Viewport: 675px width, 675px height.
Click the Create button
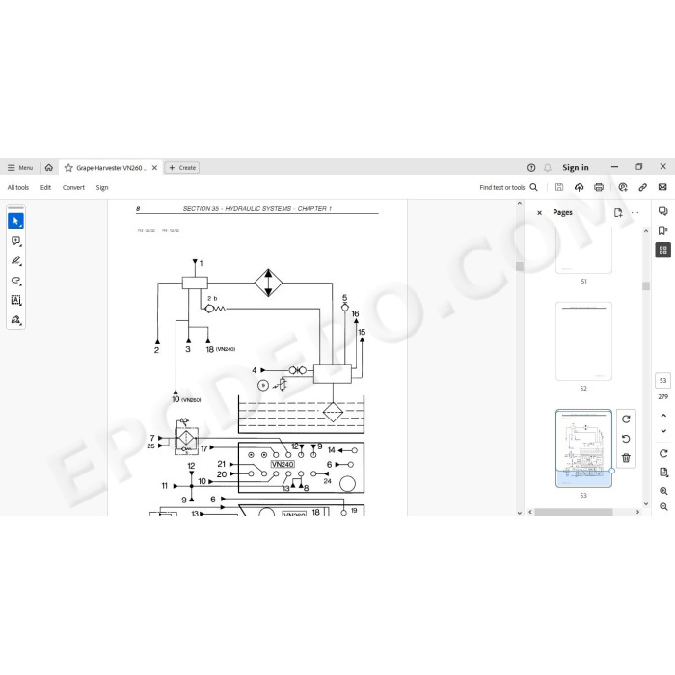182,168
